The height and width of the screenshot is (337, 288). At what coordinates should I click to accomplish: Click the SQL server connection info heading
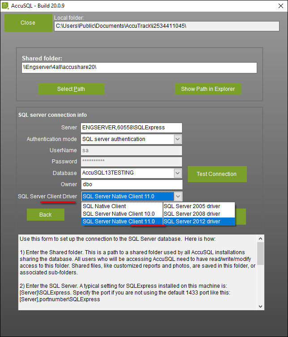[52, 115]
